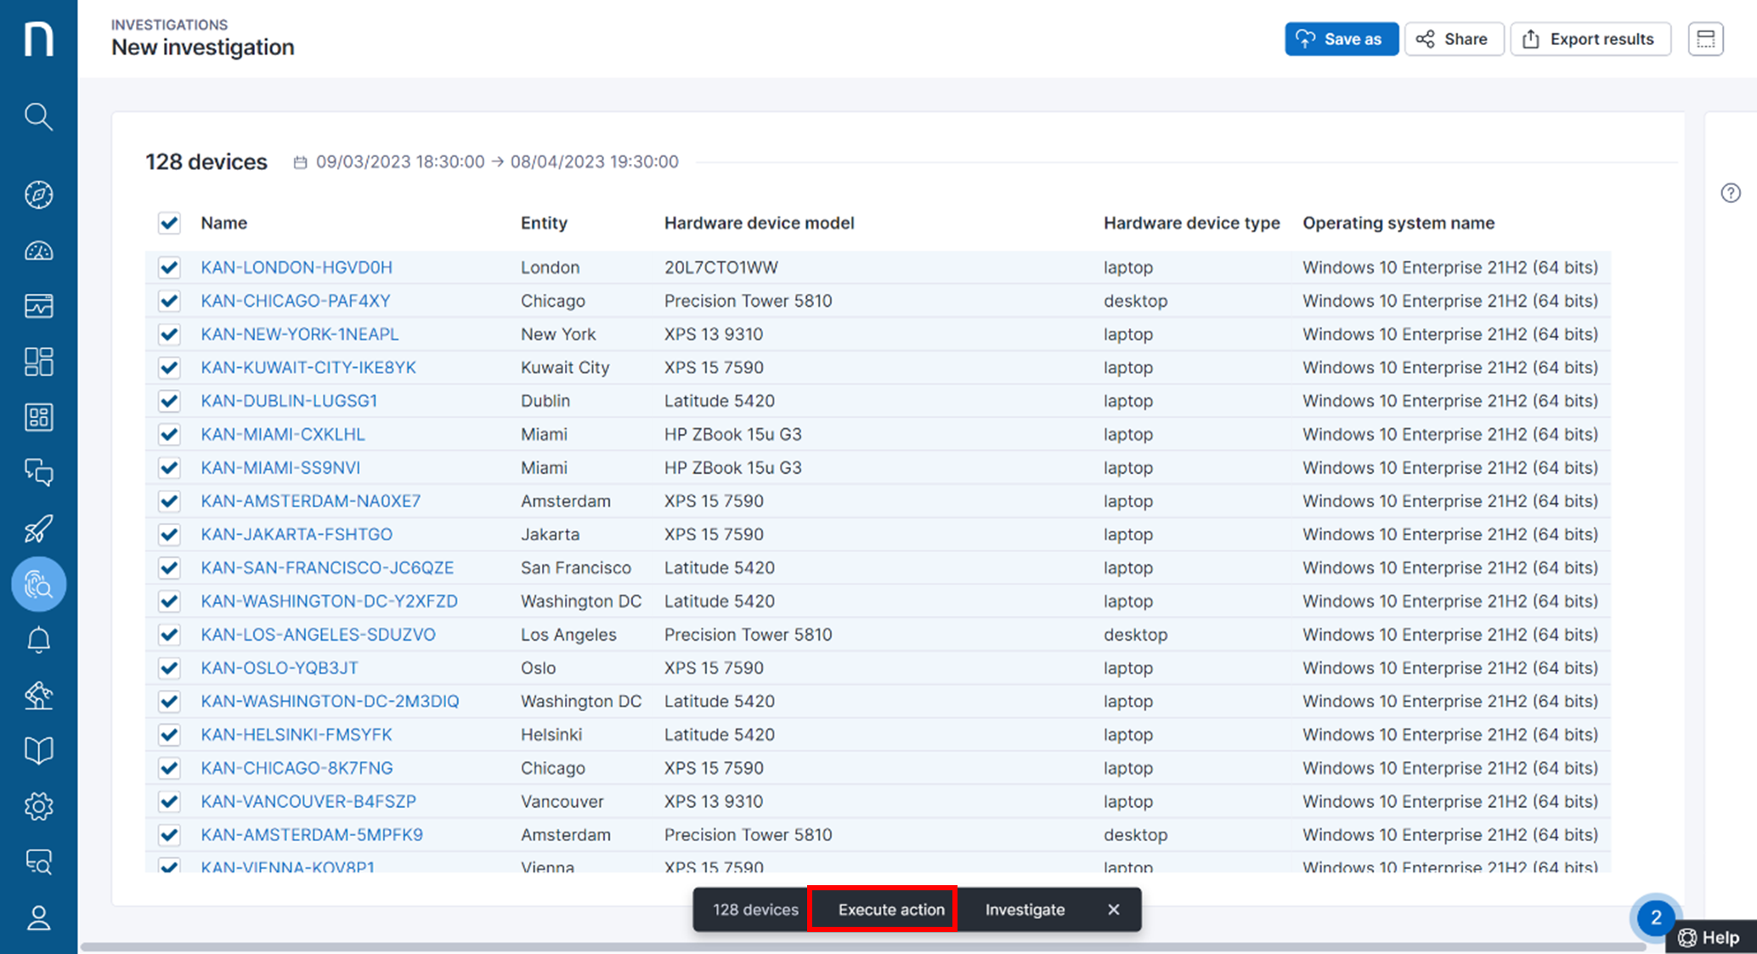This screenshot has width=1757, height=954.
Task: Dismiss the selection bar with the X
Action: point(1113,909)
